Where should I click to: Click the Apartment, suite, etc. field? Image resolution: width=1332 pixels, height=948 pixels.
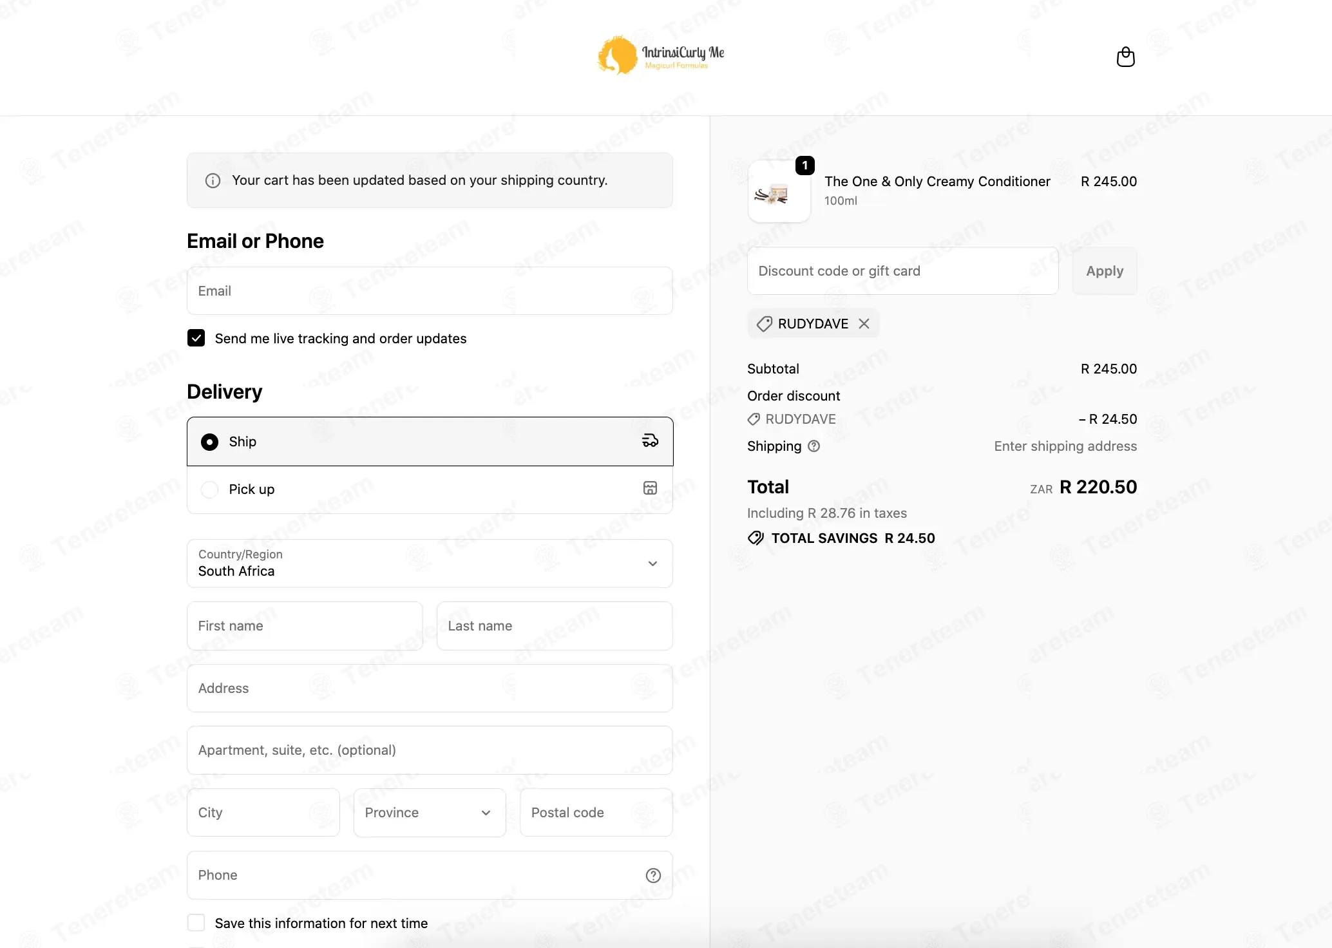point(430,750)
